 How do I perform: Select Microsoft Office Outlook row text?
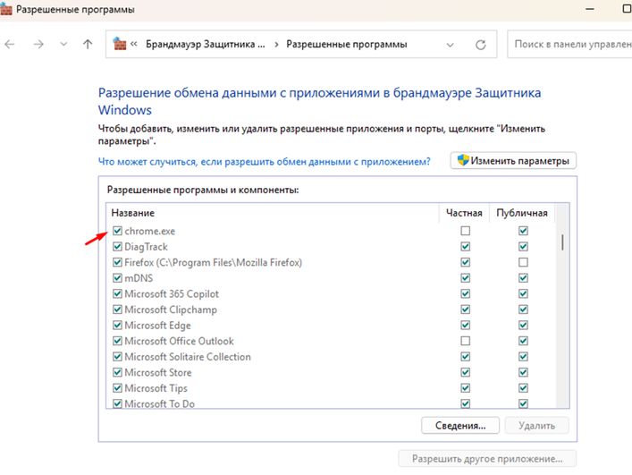pos(180,341)
